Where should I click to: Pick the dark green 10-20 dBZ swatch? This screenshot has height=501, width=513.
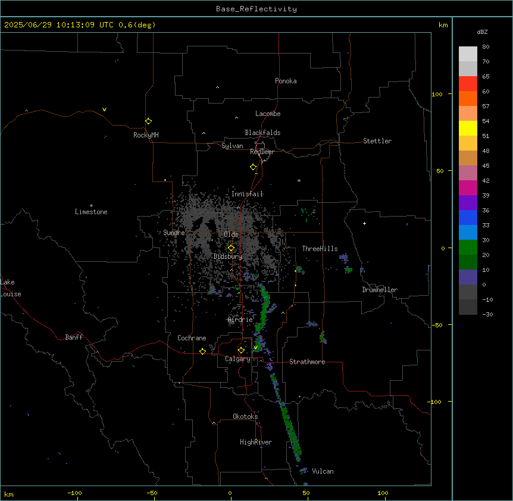[x=468, y=262]
